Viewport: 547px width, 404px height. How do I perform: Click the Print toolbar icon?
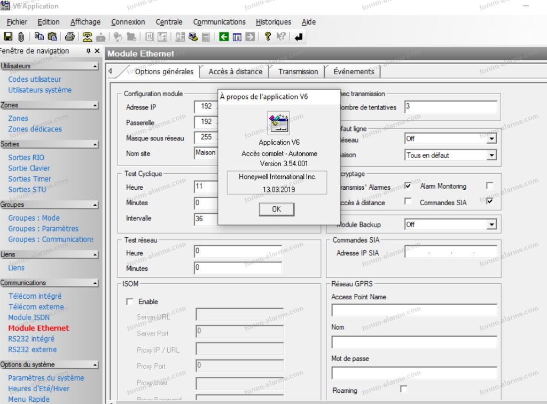[69, 37]
